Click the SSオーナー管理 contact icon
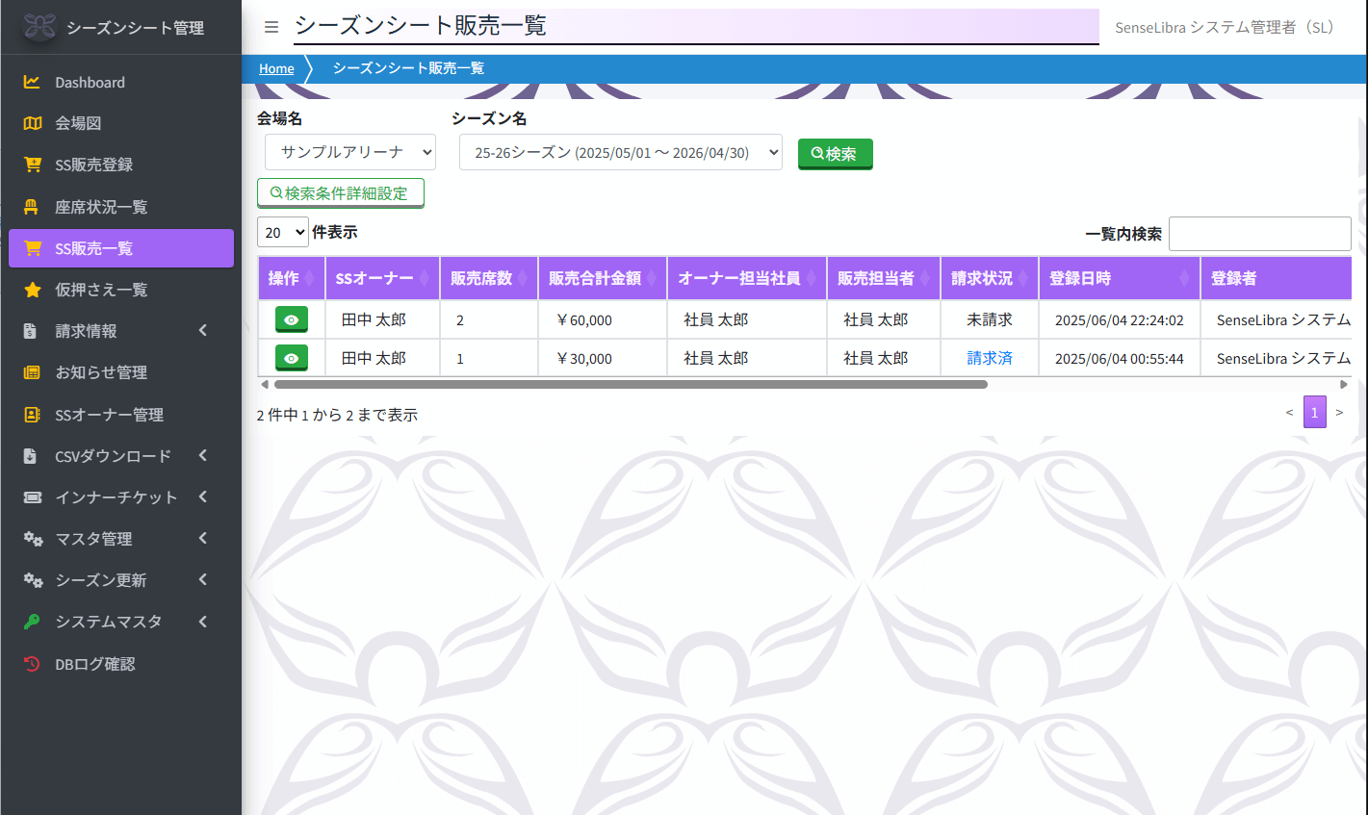 point(32,415)
